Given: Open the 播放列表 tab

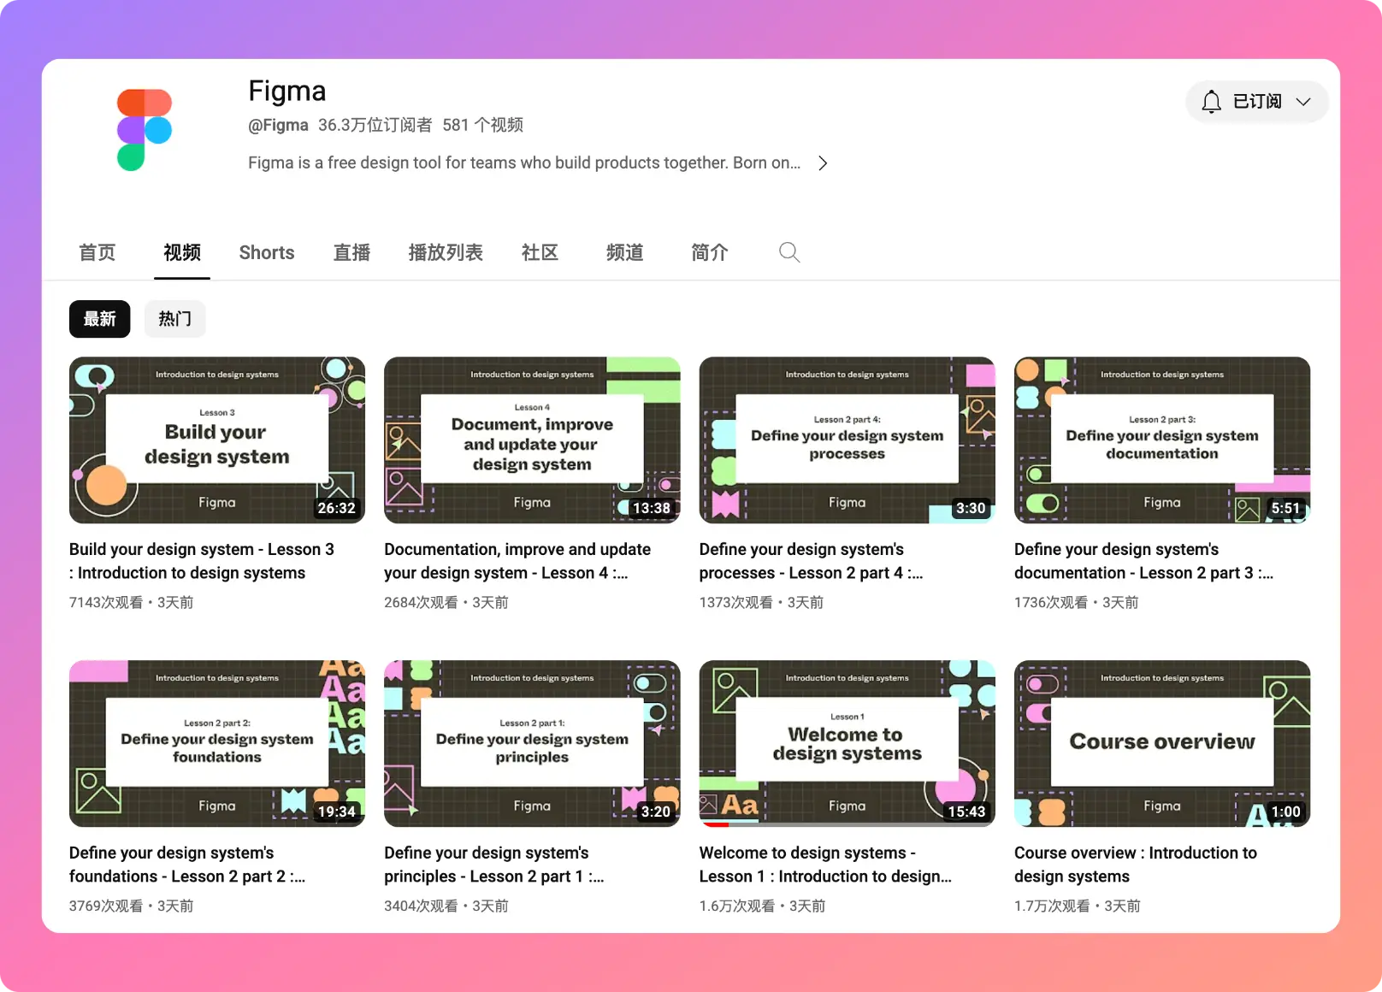Looking at the screenshot, I should pos(445,252).
